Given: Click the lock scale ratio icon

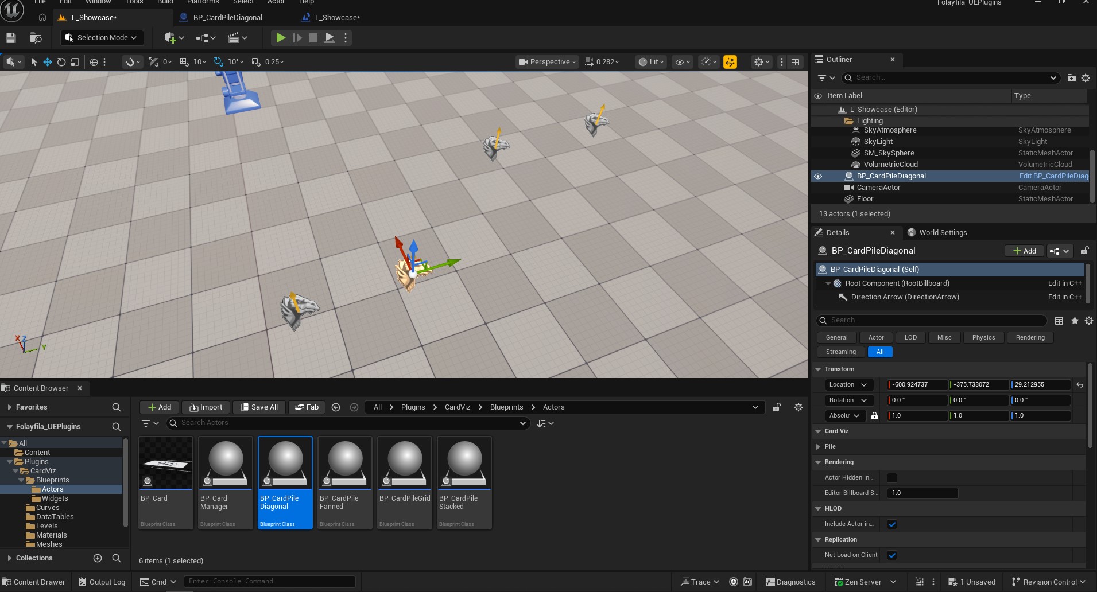Looking at the screenshot, I should (874, 416).
